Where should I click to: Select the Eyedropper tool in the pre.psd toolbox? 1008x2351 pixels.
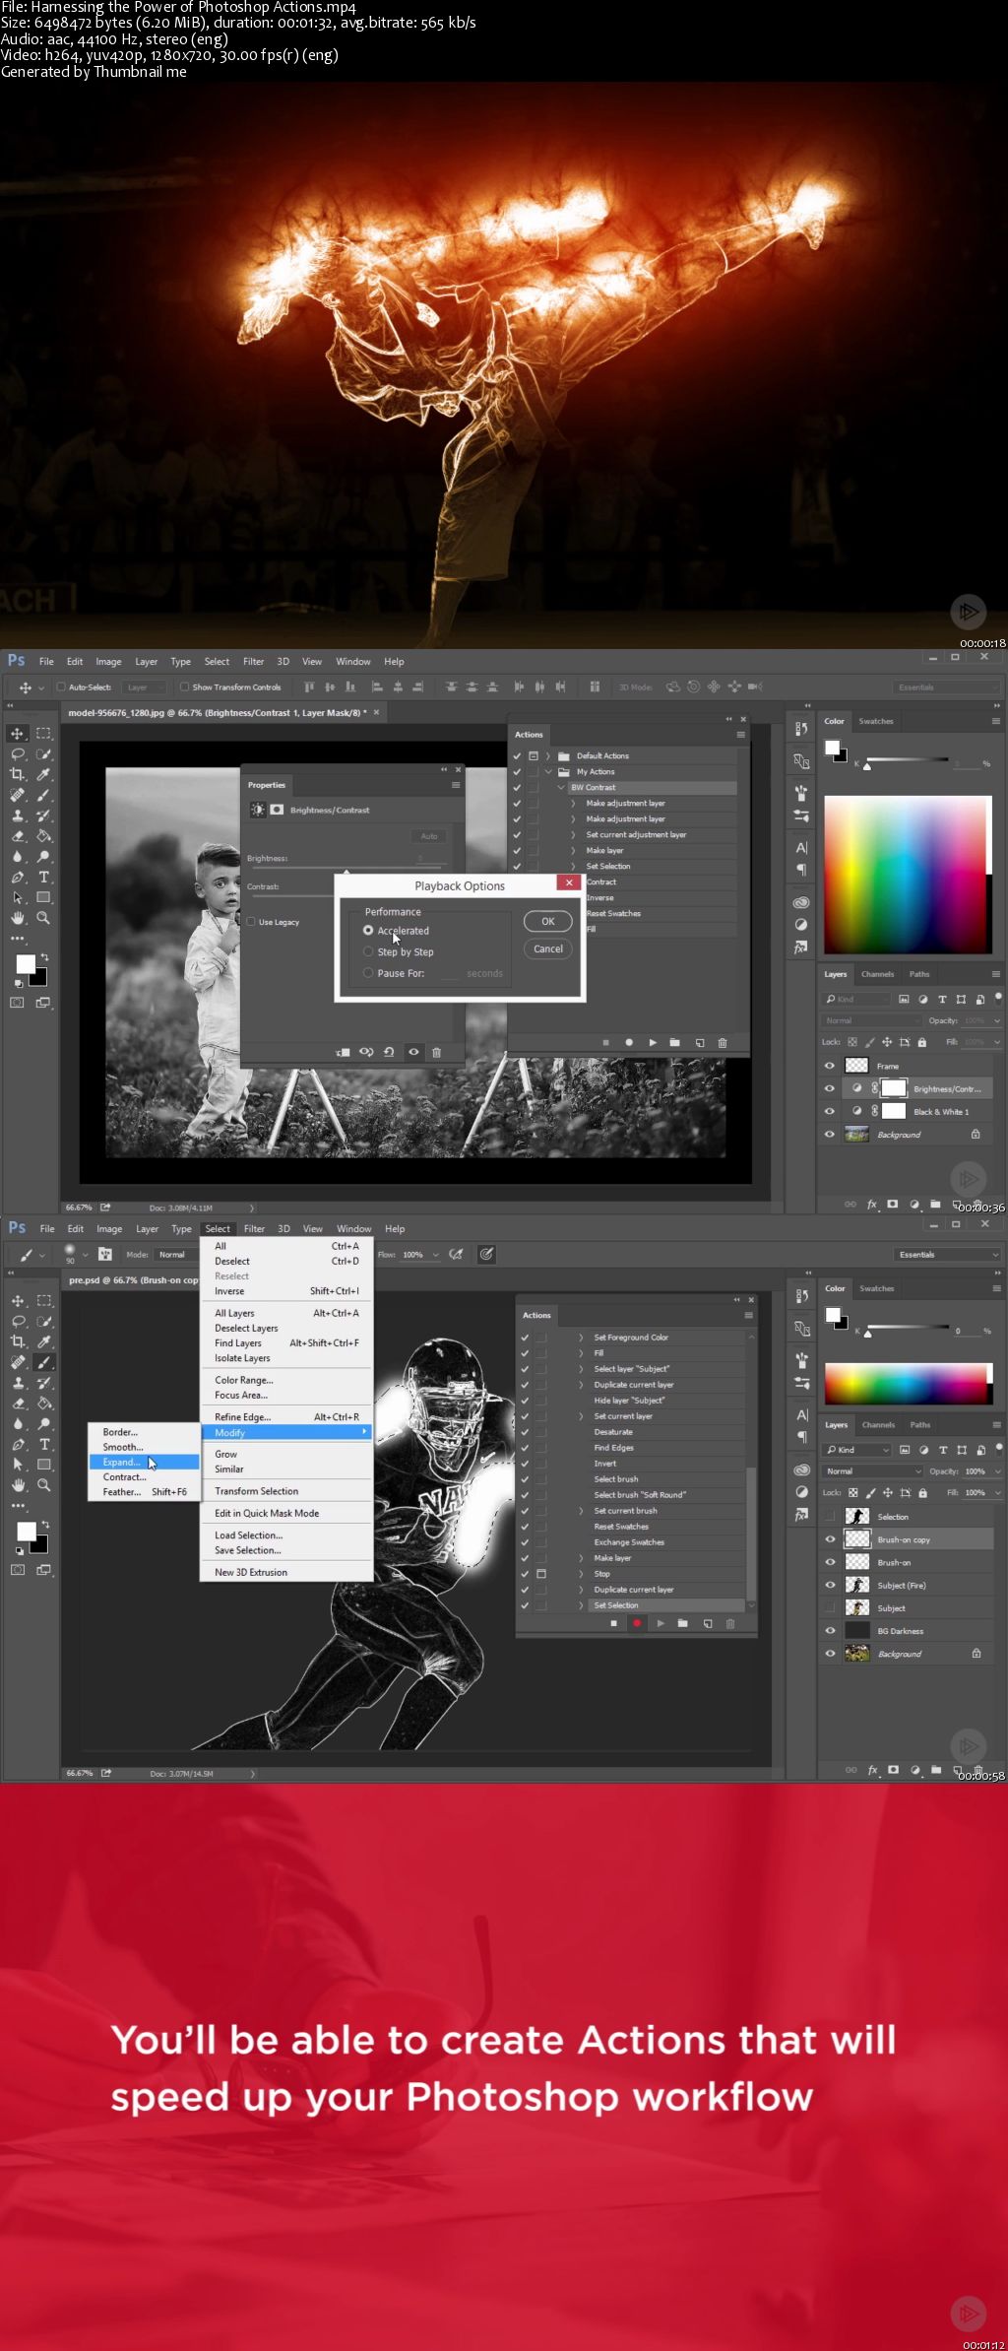tap(43, 1341)
